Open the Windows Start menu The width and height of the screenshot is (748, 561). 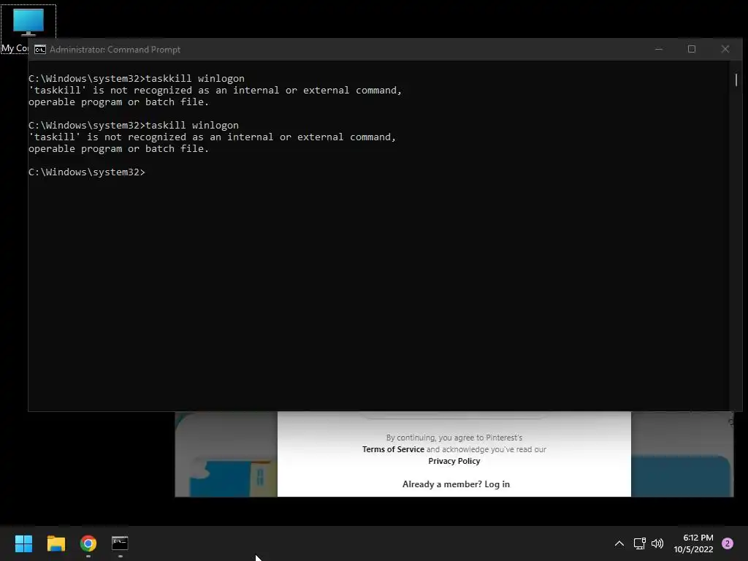[x=23, y=543]
